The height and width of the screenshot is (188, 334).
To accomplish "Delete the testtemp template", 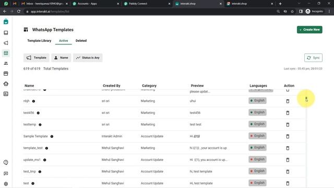I will (x=288, y=124).
